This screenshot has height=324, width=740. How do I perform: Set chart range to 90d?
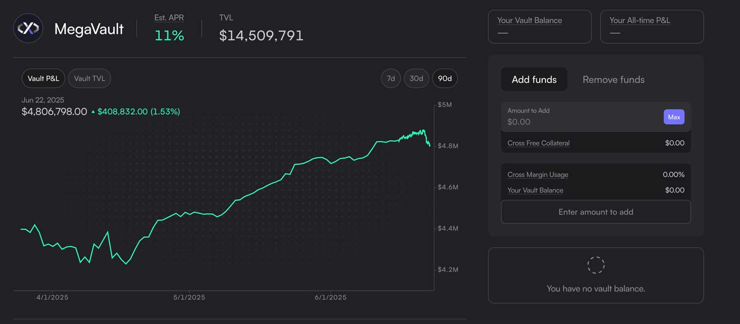pyautogui.click(x=444, y=78)
